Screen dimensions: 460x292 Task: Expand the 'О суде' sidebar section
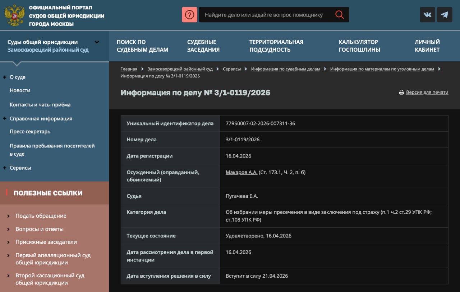pyautogui.click(x=5, y=77)
